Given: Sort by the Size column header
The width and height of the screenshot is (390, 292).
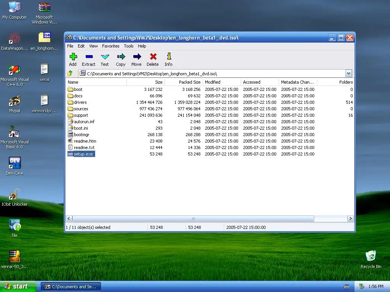Looking at the screenshot, I should pyautogui.click(x=146, y=82).
